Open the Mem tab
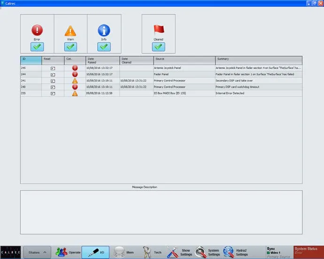324x259 pixels. pyautogui.click(x=123, y=252)
